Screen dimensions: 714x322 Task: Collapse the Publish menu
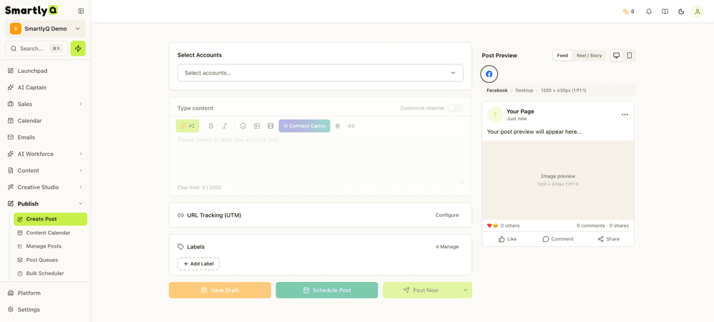pyautogui.click(x=46, y=204)
